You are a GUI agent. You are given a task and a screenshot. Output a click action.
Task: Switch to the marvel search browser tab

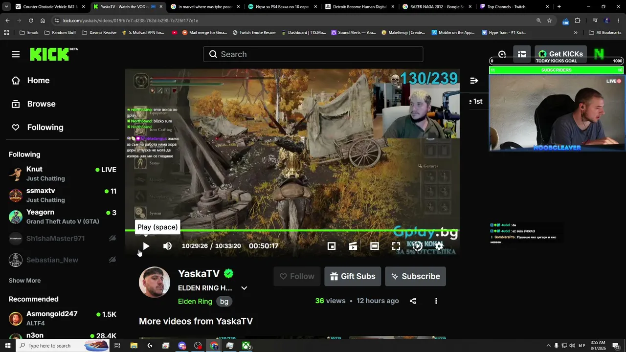point(204,7)
